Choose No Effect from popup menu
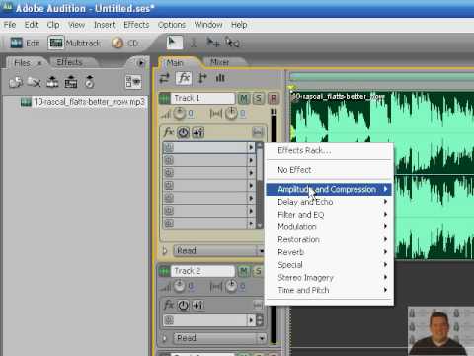474x356 pixels. 329,170
